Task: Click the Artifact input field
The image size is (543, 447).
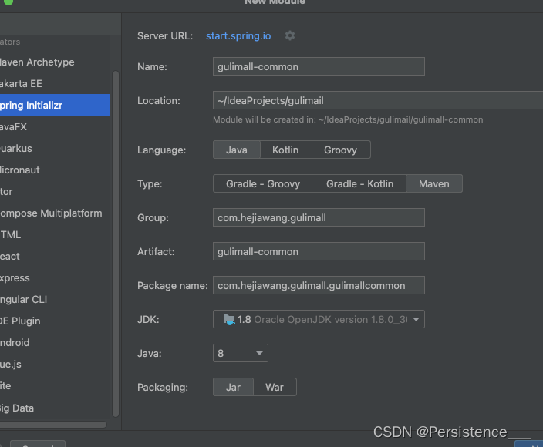Action: 319,251
